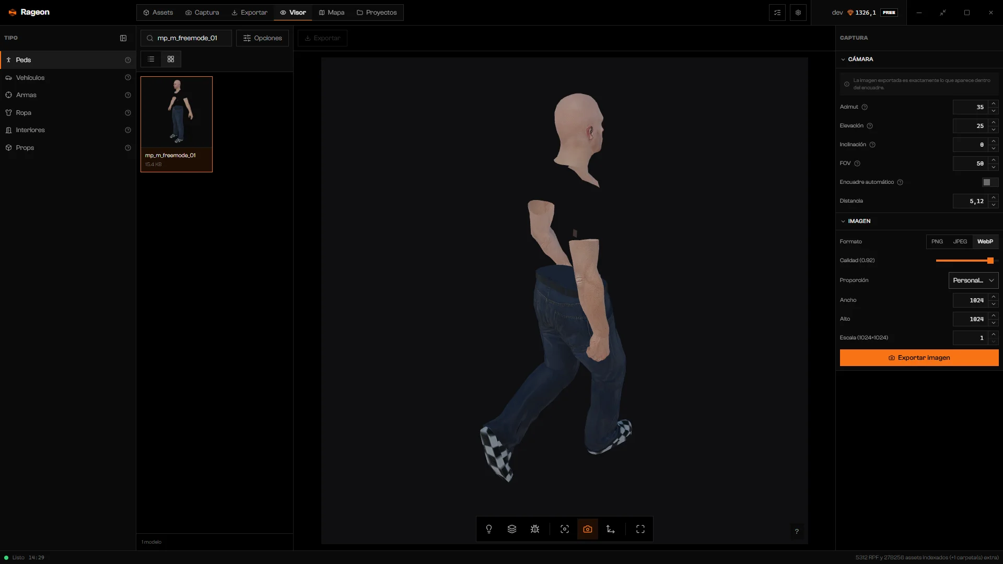Click the Peds asset type

coord(68,60)
